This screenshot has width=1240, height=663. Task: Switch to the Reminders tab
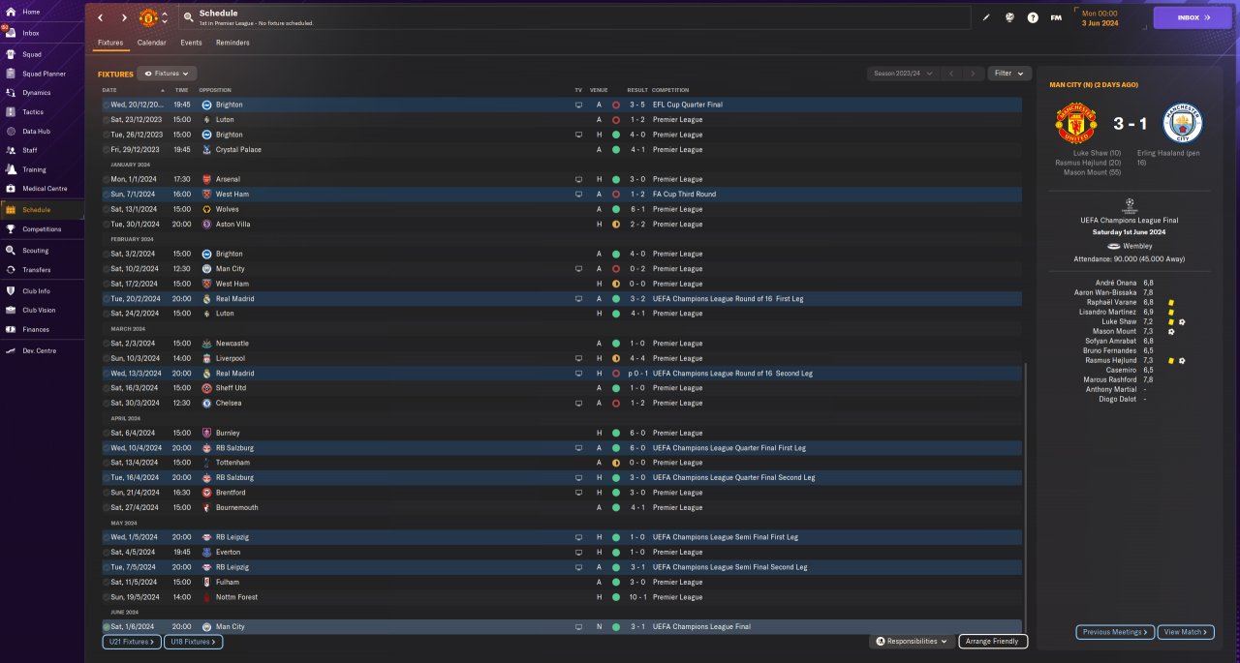(x=232, y=43)
